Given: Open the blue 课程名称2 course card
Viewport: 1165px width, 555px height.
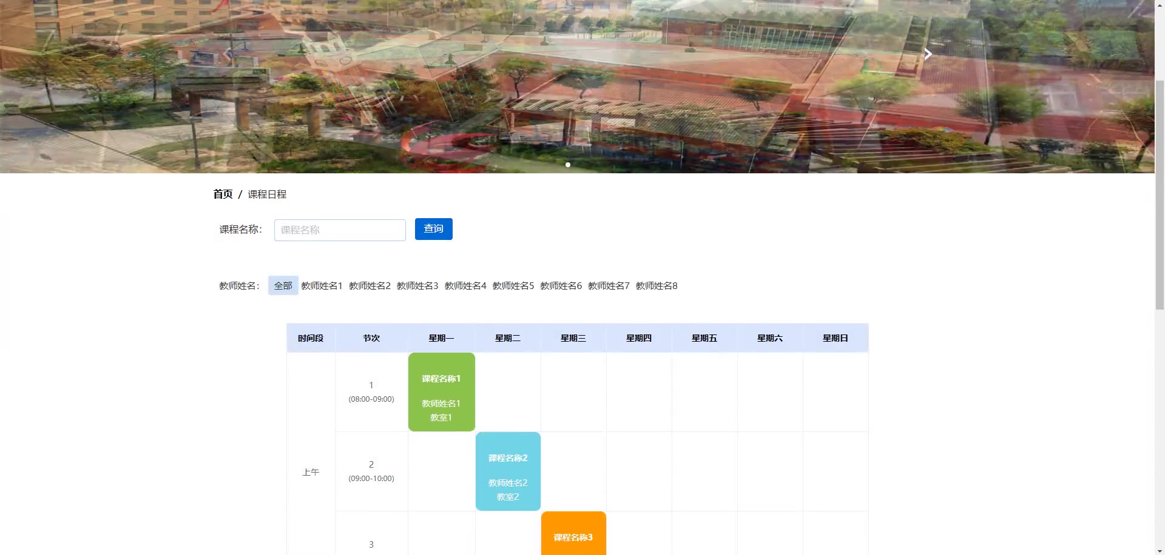Looking at the screenshot, I should tap(508, 471).
